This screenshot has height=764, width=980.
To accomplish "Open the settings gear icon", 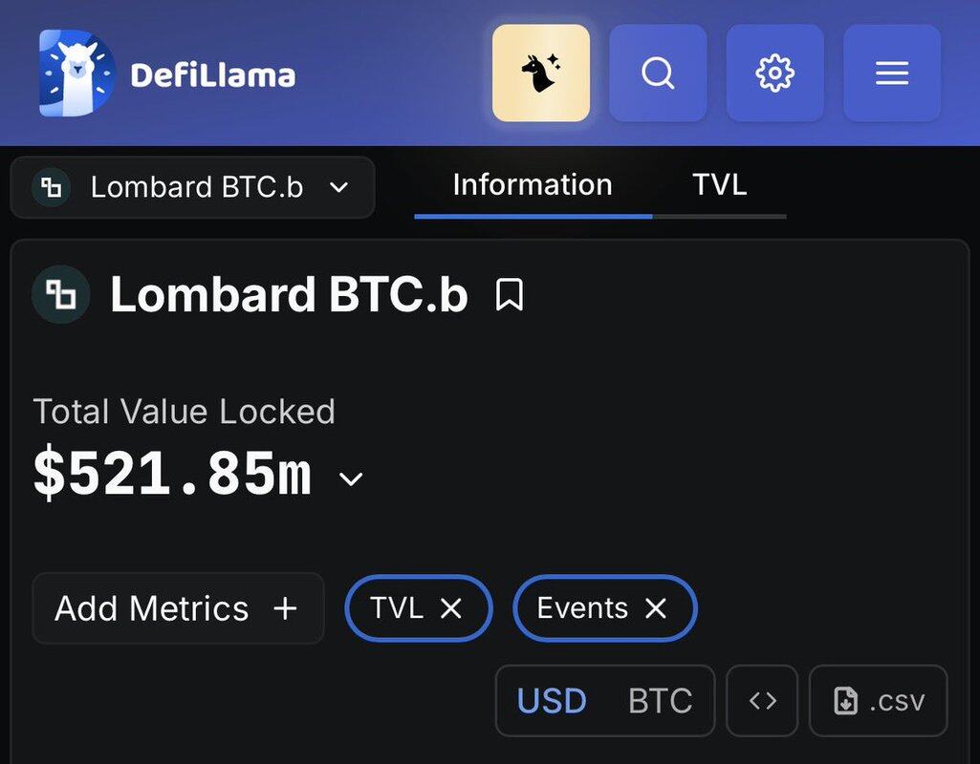I will (774, 74).
